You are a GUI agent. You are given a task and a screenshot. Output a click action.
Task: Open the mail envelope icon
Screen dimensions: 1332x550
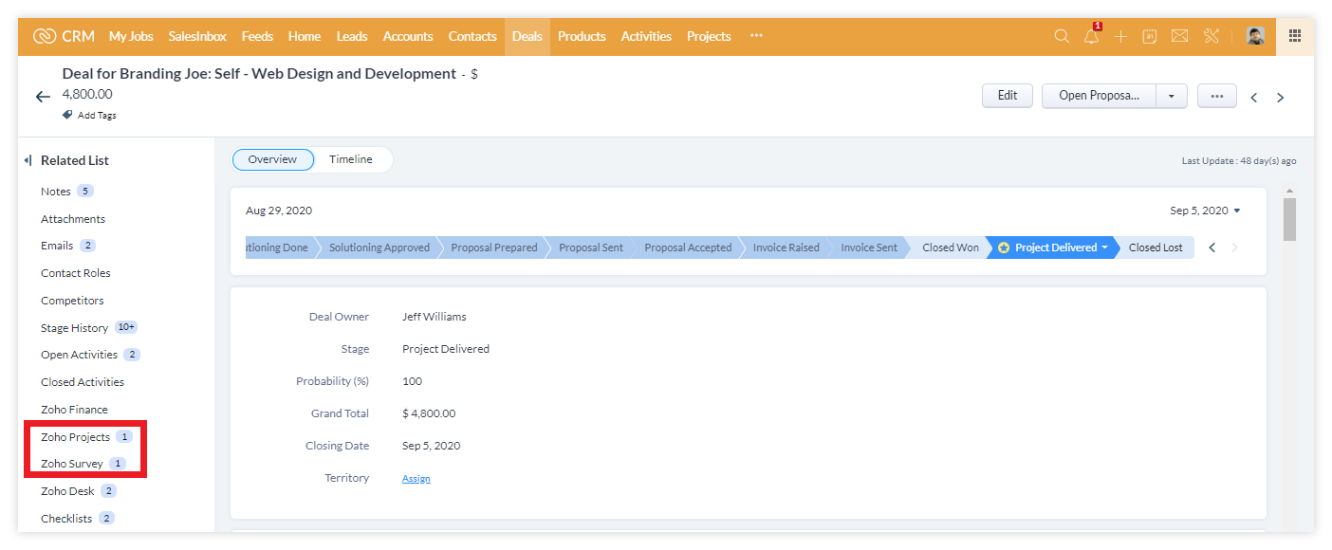(x=1179, y=36)
